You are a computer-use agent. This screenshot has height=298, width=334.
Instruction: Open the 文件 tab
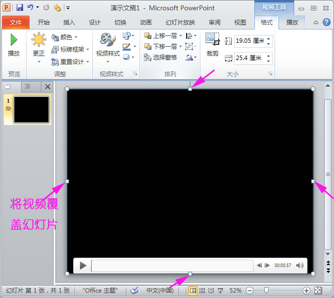tap(16, 23)
